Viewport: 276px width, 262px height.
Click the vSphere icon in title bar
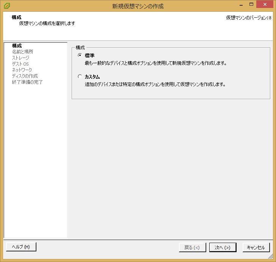[7, 6]
